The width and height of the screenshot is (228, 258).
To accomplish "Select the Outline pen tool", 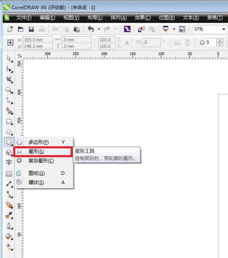I will click(x=9, y=226).
